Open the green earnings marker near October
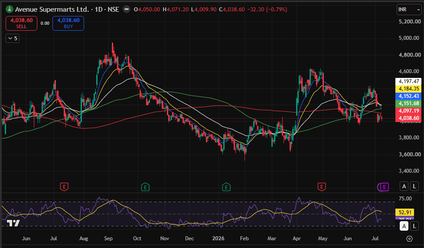424x248 pixels. pyautogui.click(x=145, y=187)
